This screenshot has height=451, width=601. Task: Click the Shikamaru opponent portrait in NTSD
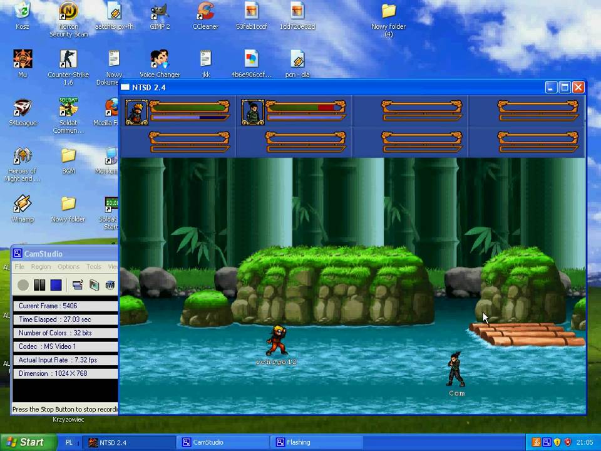tap(252, 112)
